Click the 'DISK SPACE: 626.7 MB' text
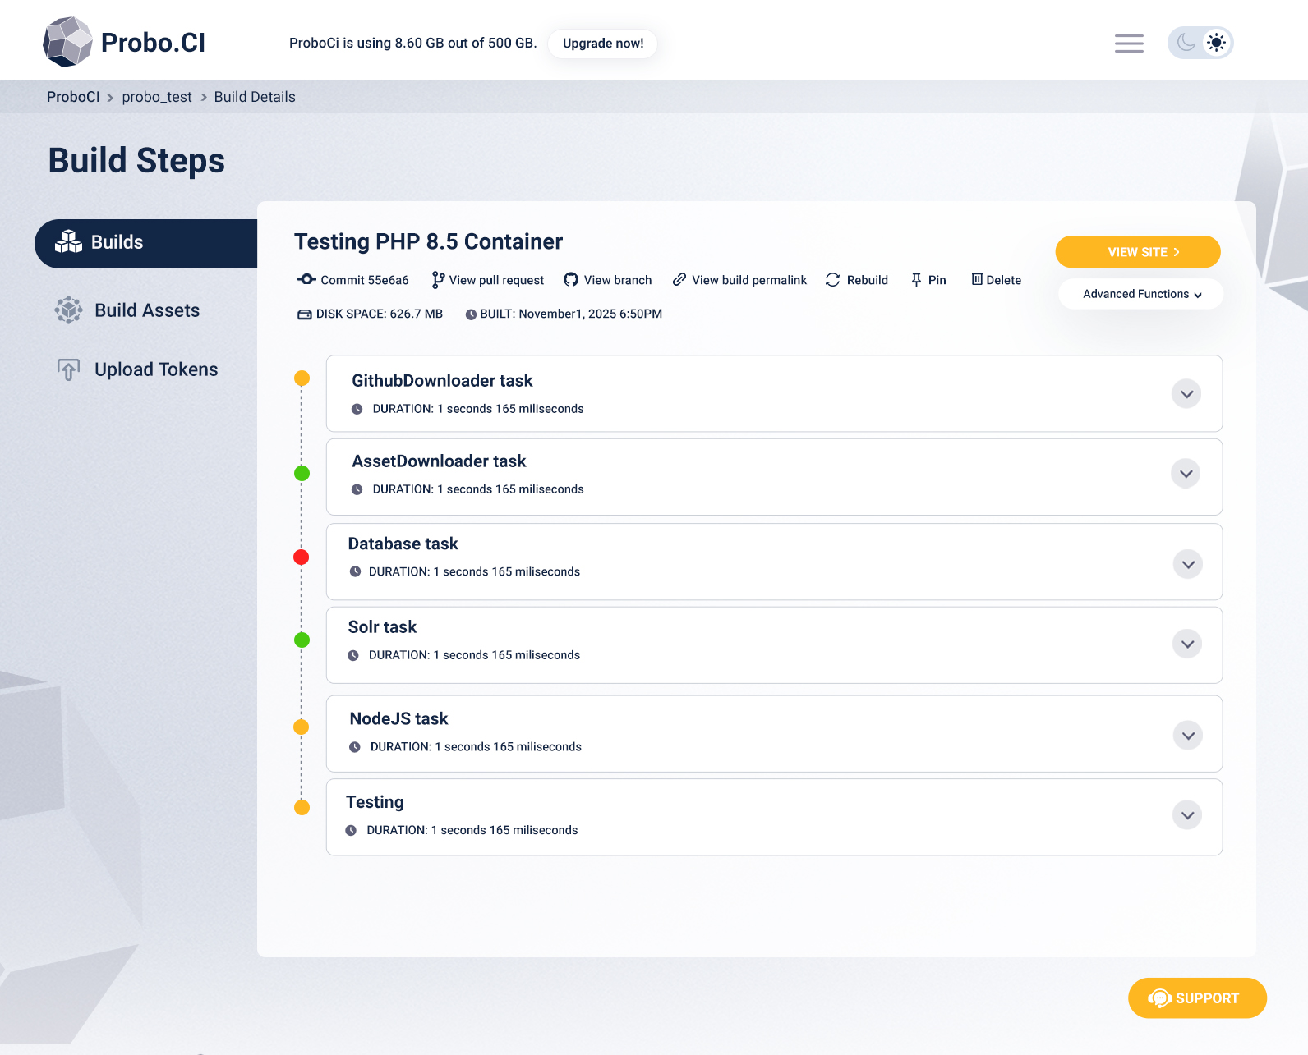The height and width of the screenshot is (1055, 1308). click(380, 314)
